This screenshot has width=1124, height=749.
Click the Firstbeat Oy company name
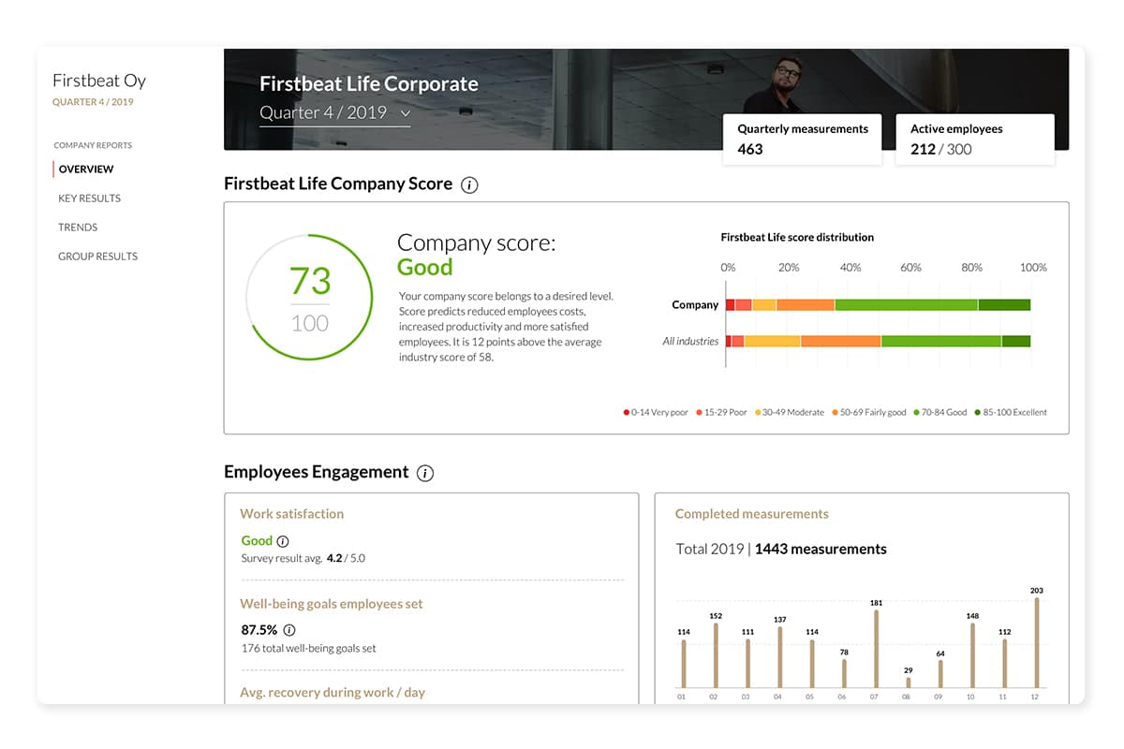tap(99, 81)
